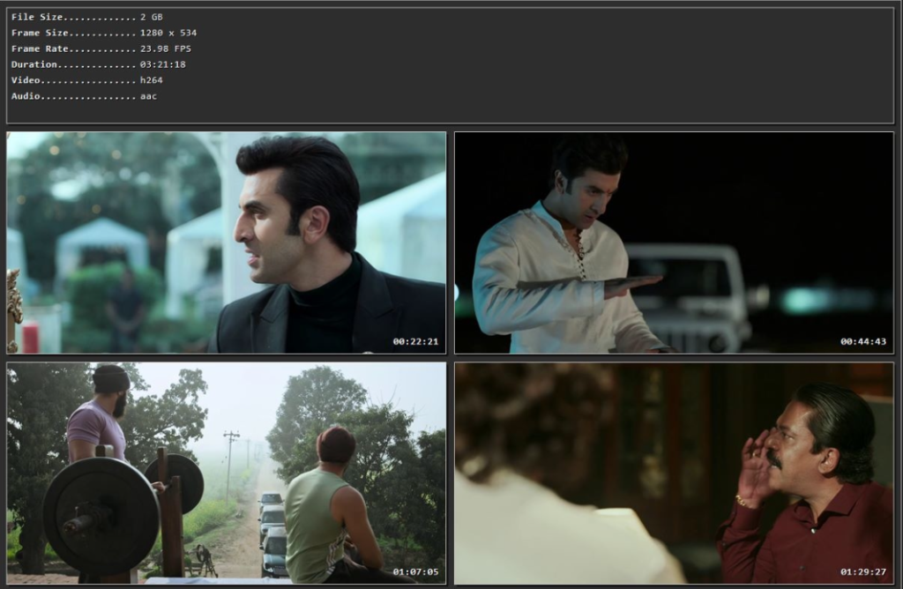
Task: Click the Video label
Action: [26, 80]
